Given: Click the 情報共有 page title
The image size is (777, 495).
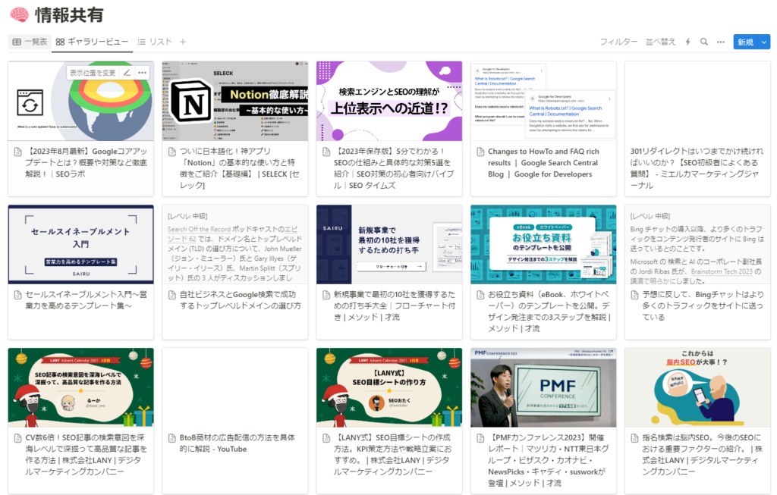Looking at the screenshot, I should pyautogui.click(x=69, y=15).
